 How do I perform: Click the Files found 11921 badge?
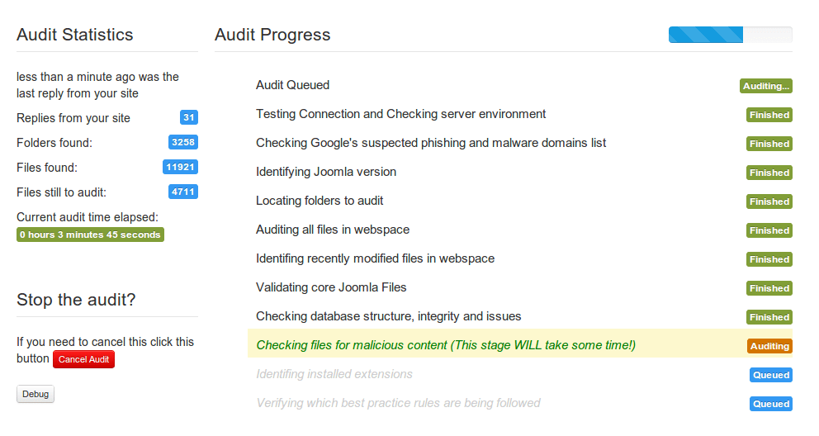pyautogui.click(x=180, y=168)
